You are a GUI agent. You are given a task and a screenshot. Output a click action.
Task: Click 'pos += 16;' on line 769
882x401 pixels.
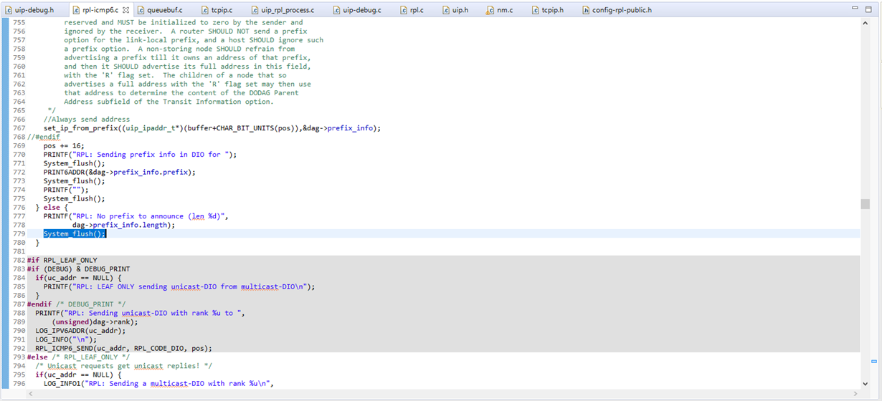tap(64, 145)
